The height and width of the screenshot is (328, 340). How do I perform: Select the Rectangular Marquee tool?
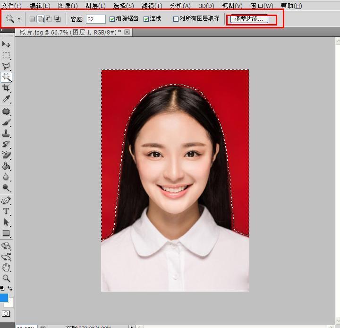pyautogui.click(x=6, y=55)
